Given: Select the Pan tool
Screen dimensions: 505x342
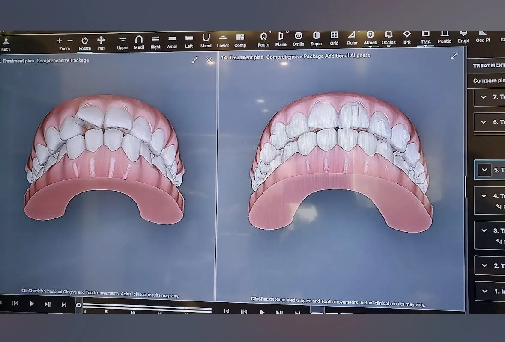Looking at the screenshot, I should point(101,42).
